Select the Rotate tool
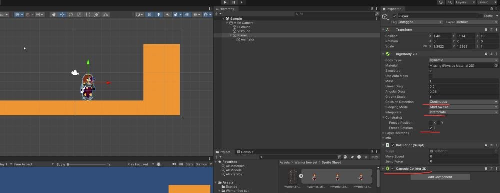Image resolution: width=500 pixels, height=193 pixels. pos(71,14)
